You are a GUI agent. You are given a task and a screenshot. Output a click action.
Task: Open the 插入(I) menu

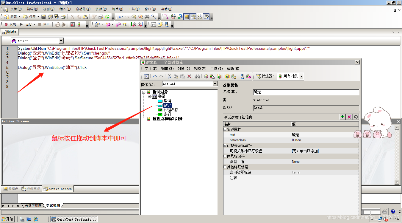point(65,9)
